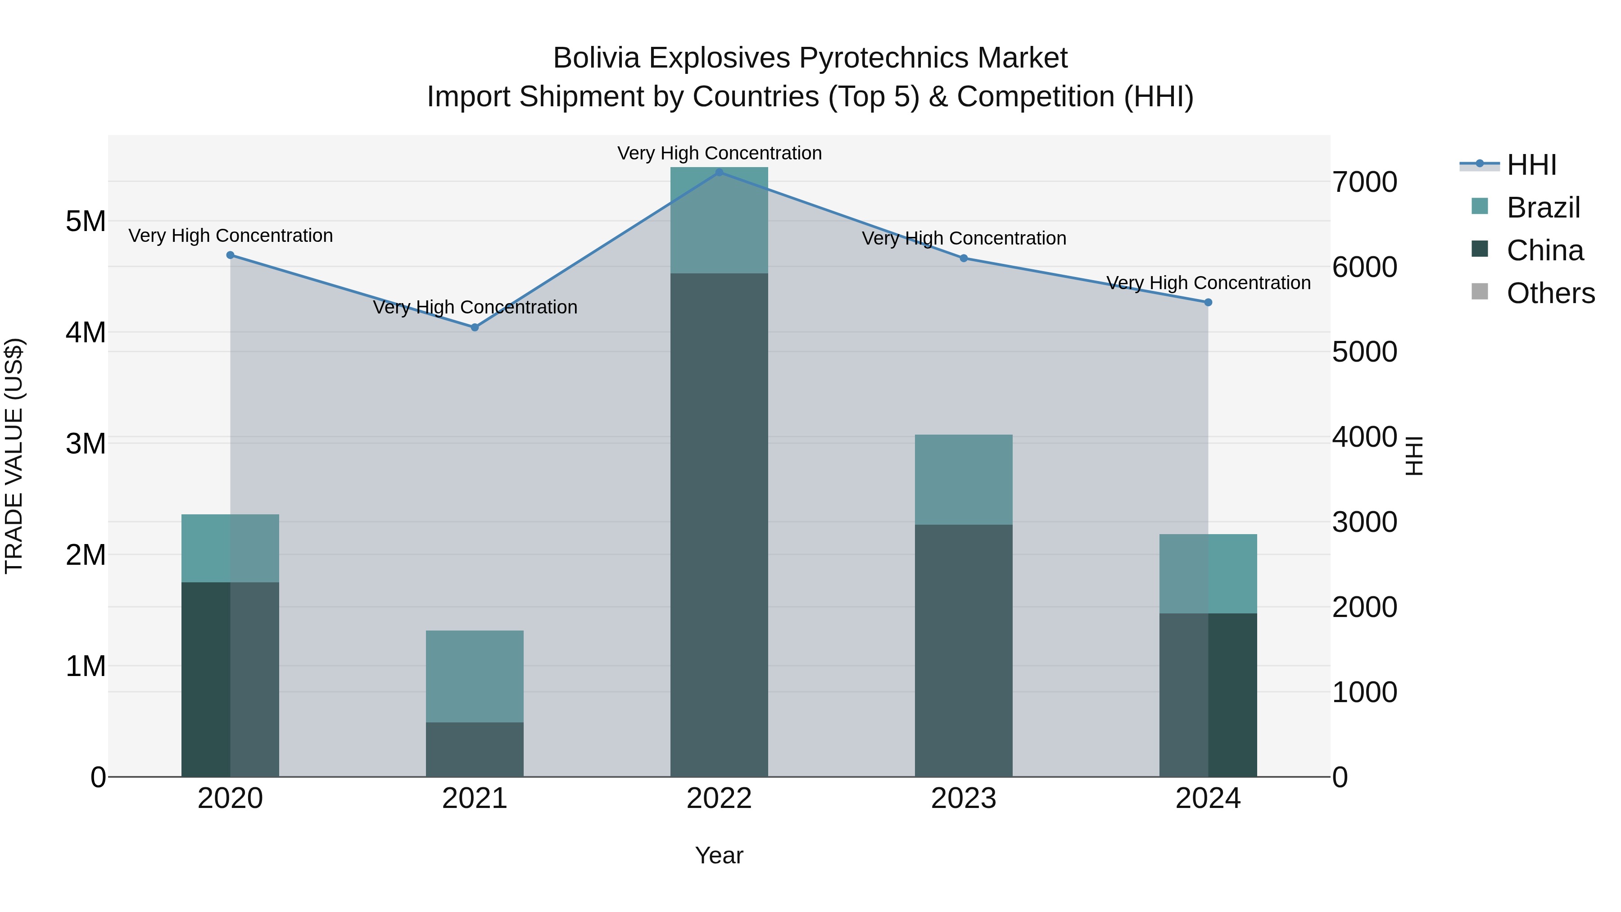Click the Brazil bar segment for 2021
The image size is (1621, 912).
pyautogui.click(x=475, y=676)
